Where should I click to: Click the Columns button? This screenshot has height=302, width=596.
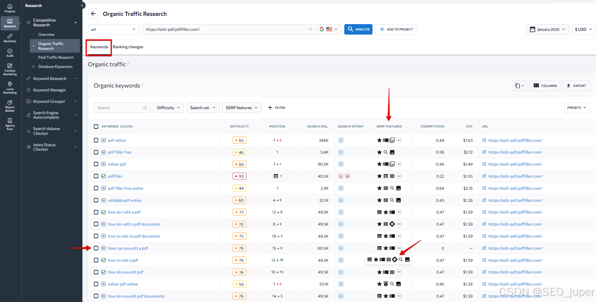tap(545, 85)
